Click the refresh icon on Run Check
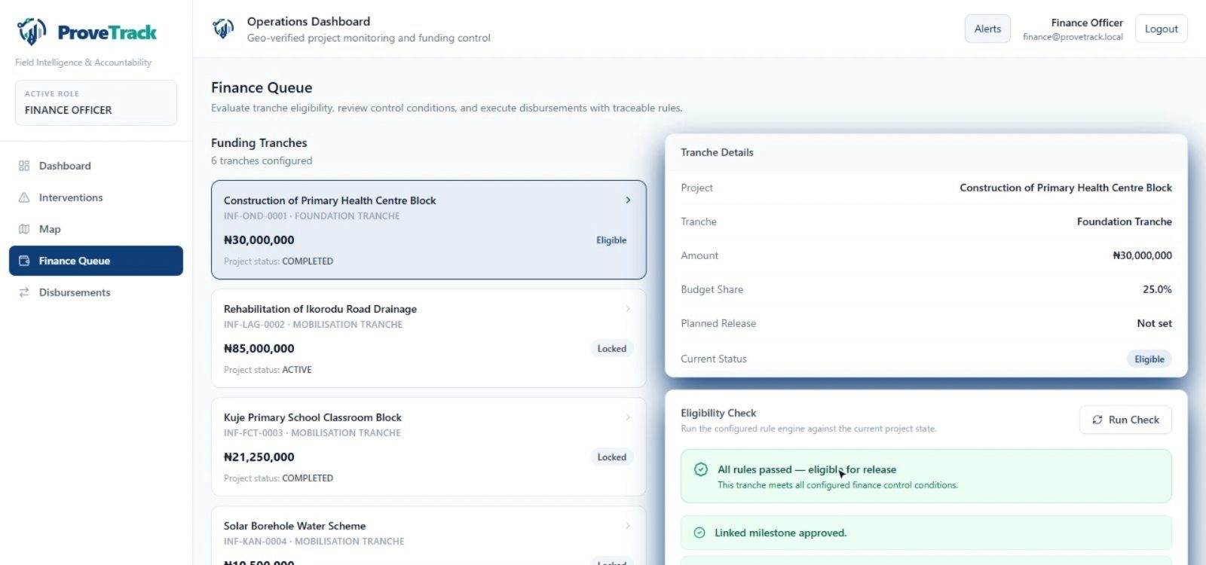The width and height of the screenshot is (1206, 565). coord(1097,420)
